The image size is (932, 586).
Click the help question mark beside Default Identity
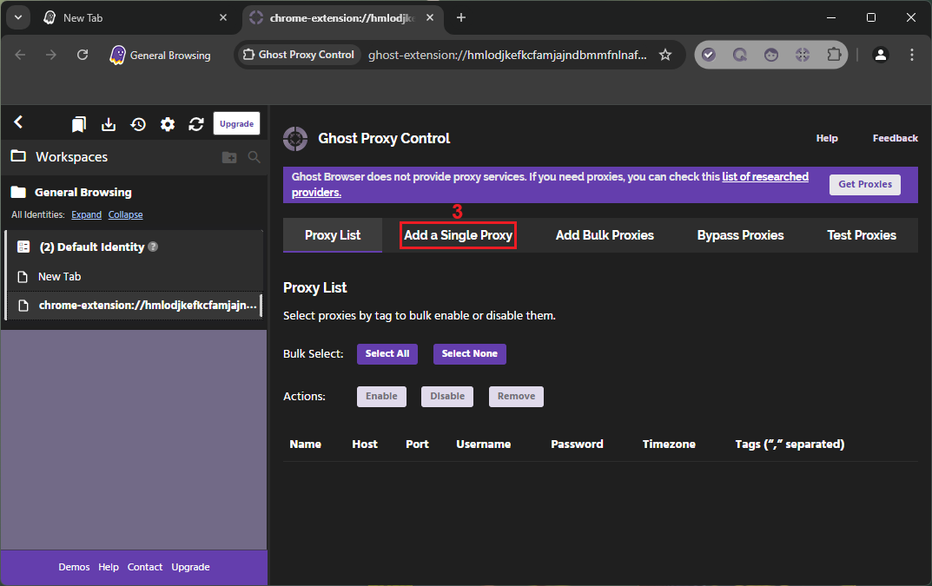point(153,246)
